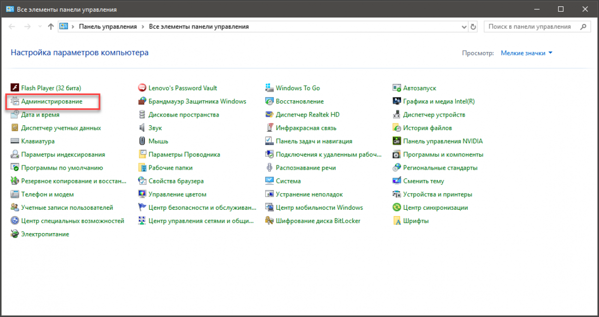Viewport: 599px width, 317px height.
Task: Click the Звук speaker icon
Action: [142, 128]
